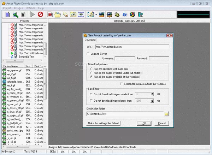Click the GIF icon beside top_f.gif

pos(4,85)
